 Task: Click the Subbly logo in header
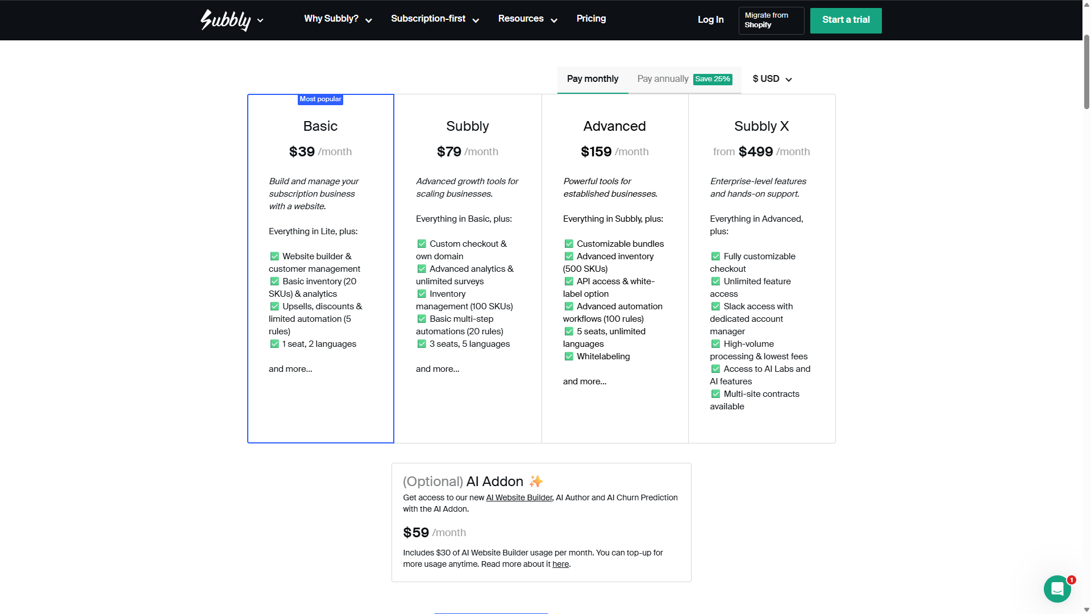pos(226,20)
